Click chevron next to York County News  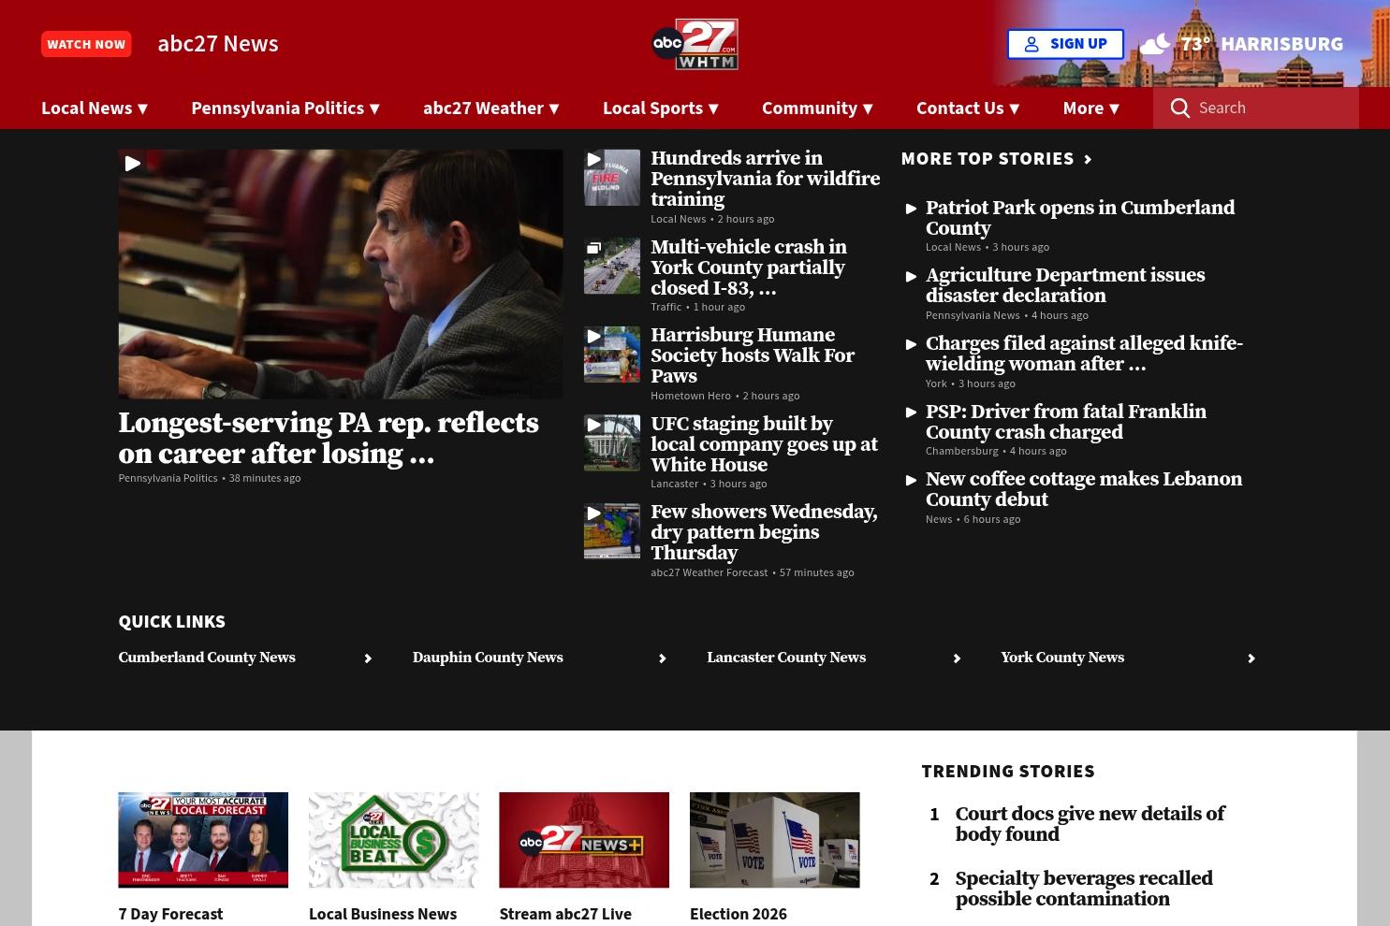pyautogui.click(x=1251, y=658)
